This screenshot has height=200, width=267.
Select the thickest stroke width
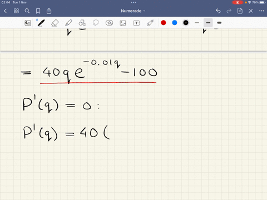click(219, 23)
